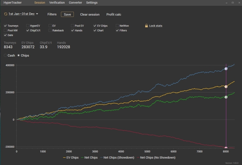The image size is (242, 165).
Task: Open the Session tab
Action: point(40,3)
